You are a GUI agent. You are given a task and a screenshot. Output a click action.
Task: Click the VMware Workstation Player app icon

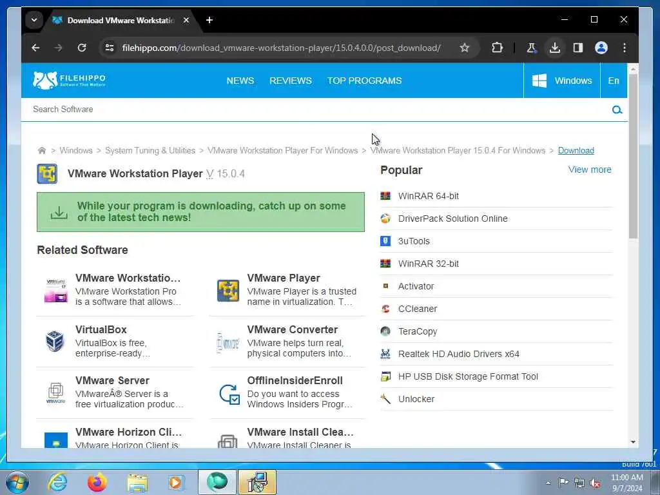tap(47, 174)
